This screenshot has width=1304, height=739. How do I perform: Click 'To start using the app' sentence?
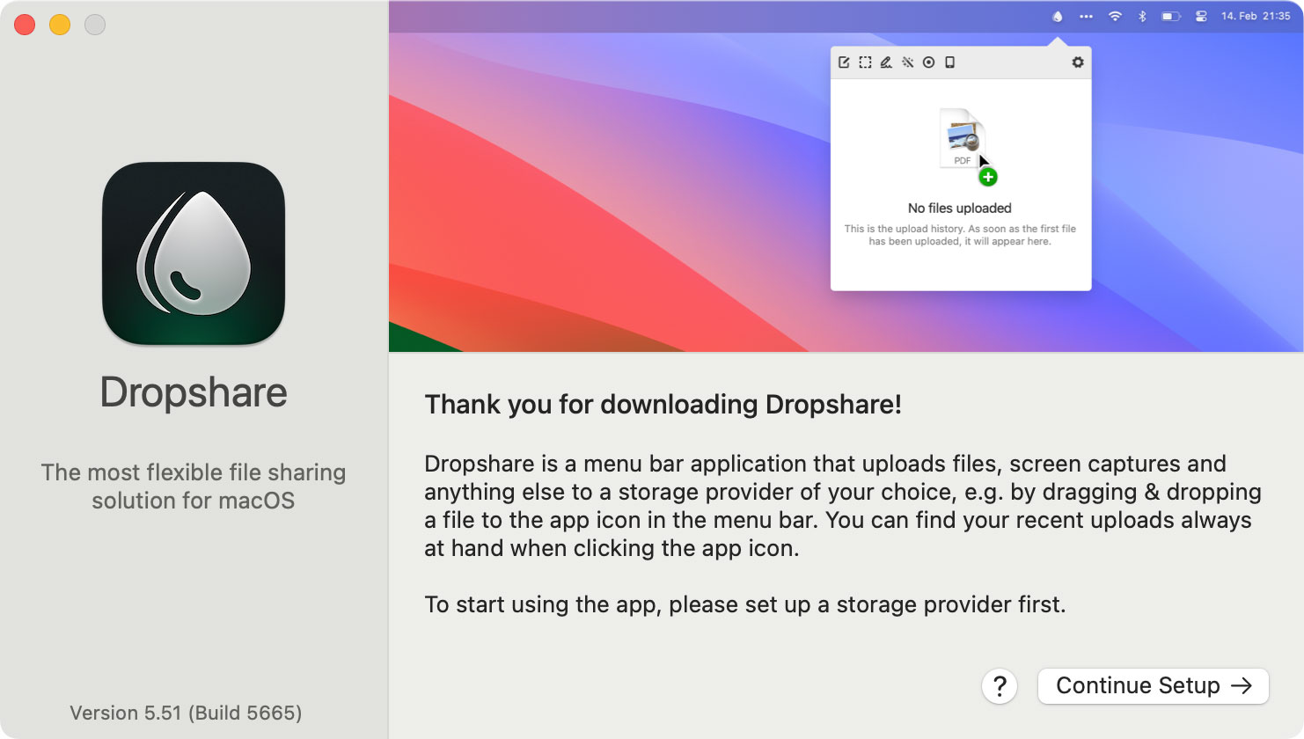[745, 604]
